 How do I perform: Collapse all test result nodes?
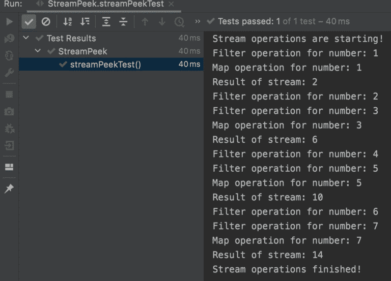tap(123, 22)
